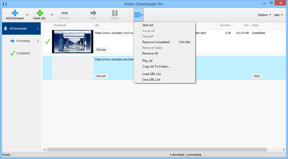Choose Load URL List from menu

[x=165, y=74]
